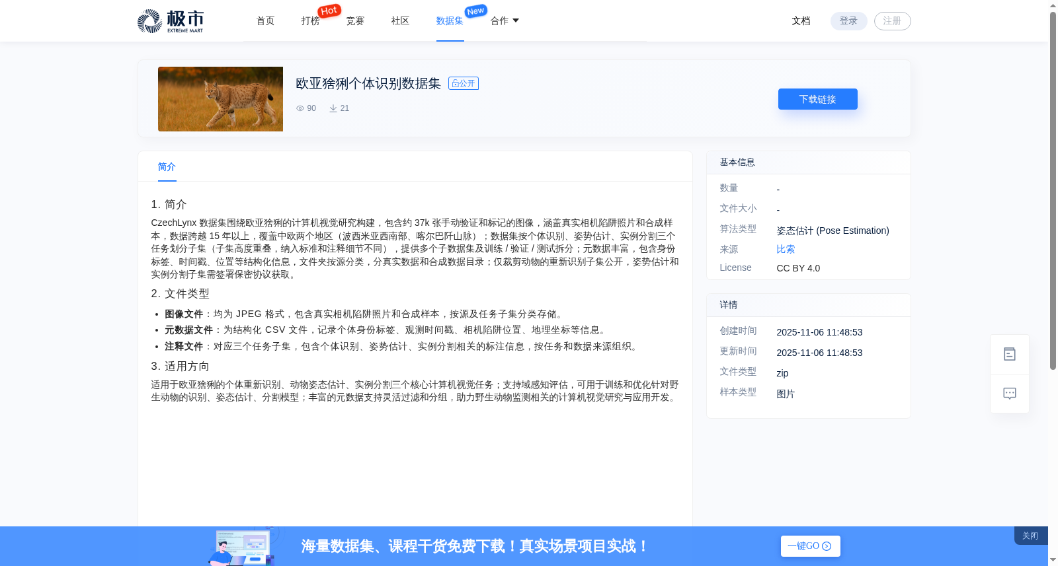Viewport: 1058px width, 566px height.
Task: Open 社区 navigation item
Action: [x=400, y=21]
